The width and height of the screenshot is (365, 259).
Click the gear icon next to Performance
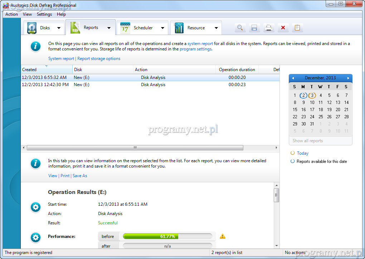point(35,237)
